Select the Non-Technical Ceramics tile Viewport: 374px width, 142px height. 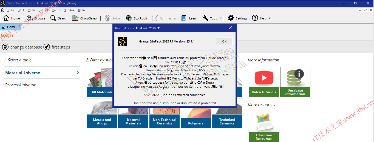point(165,118)
